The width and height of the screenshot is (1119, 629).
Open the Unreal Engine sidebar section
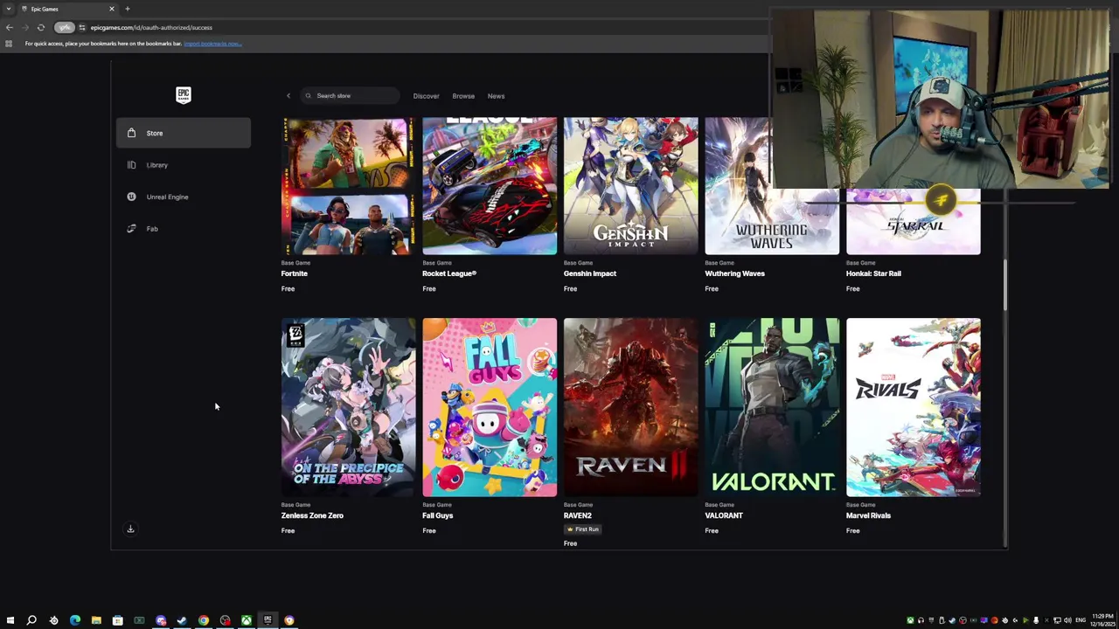coord(184,197)
